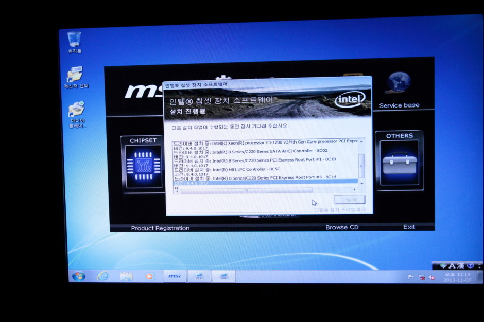The image size is (484, 322).
Task: Open the taskbar clock showing 11:14
Action: click(x=457, y=277)
